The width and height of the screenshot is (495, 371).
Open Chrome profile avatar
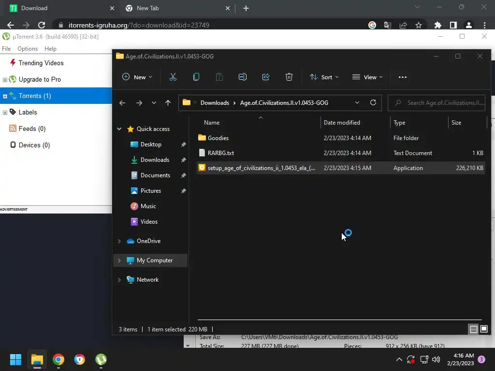click(x=468, y=25)
